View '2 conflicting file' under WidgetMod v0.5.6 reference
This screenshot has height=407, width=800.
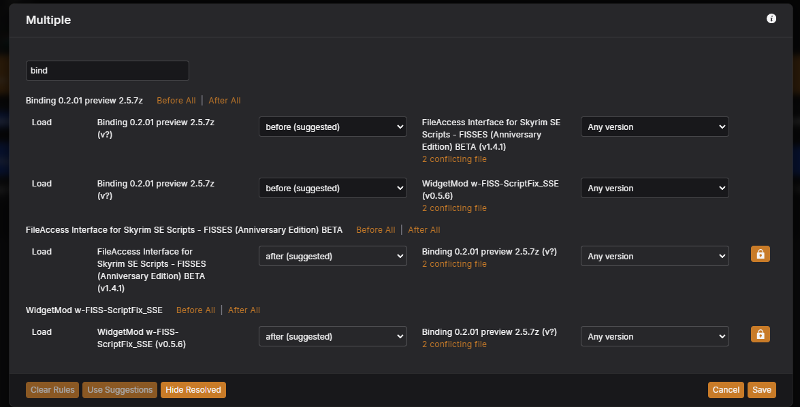[454, 208]
